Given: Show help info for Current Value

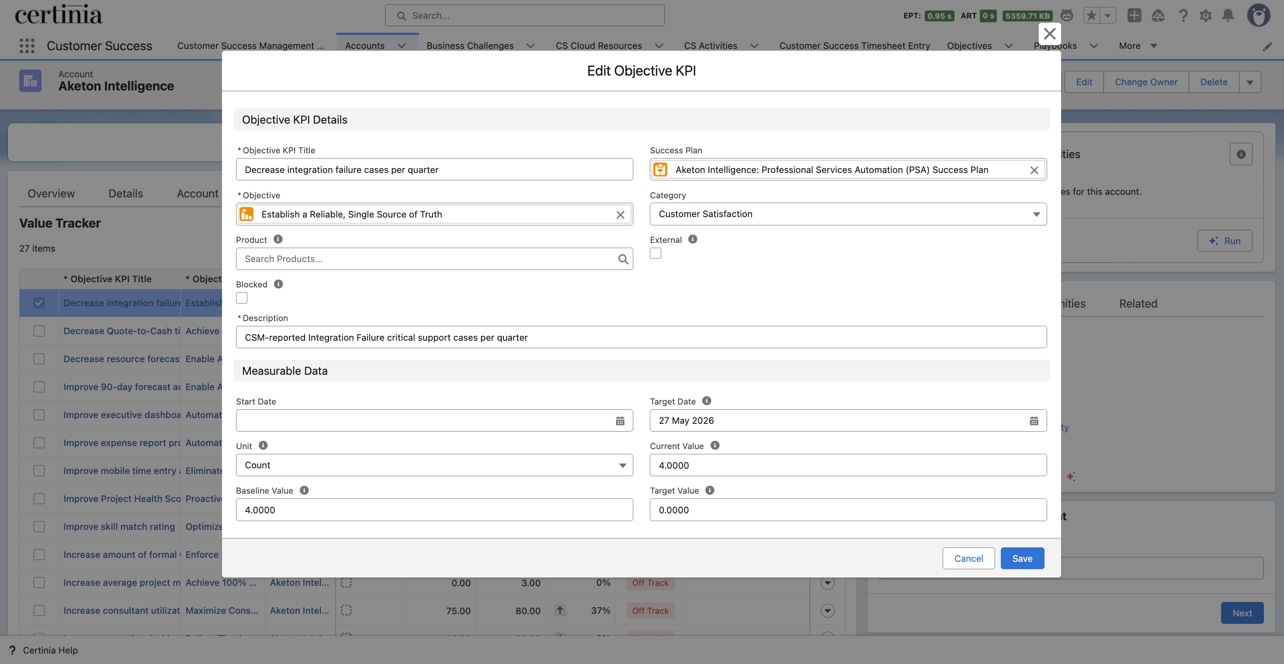Looking at the screenshot, I should (x=715, y=445).
